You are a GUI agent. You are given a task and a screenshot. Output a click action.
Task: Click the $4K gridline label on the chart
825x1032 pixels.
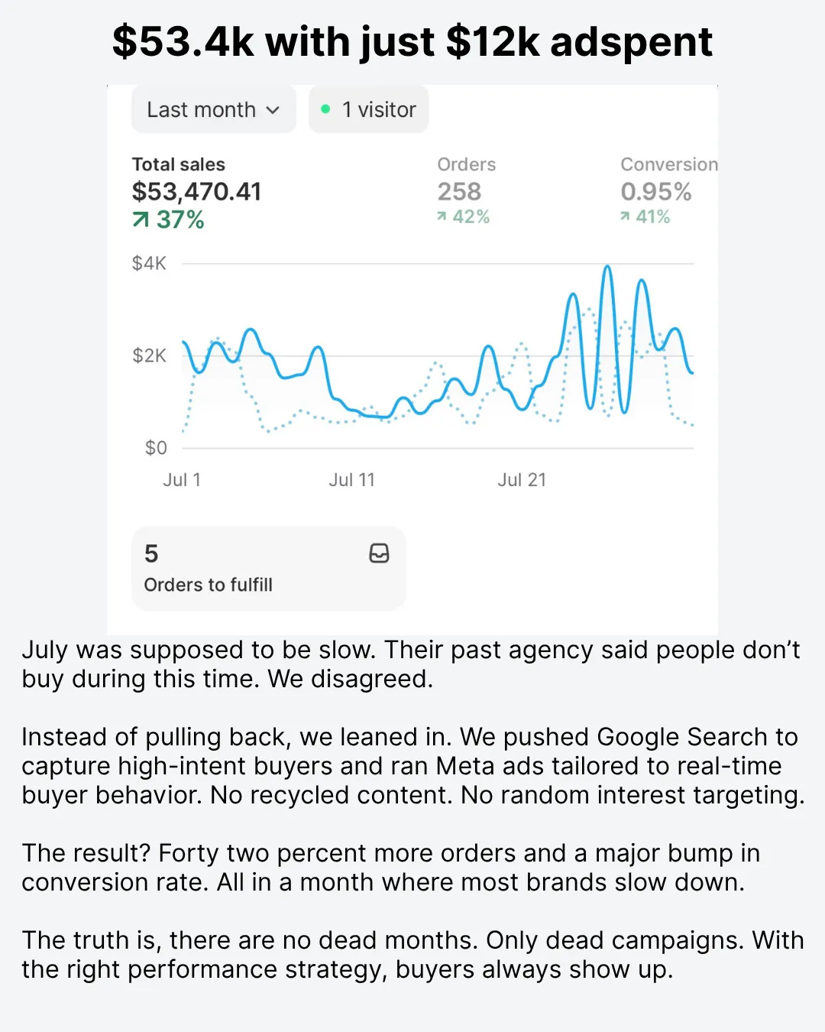tap(149, 264)
